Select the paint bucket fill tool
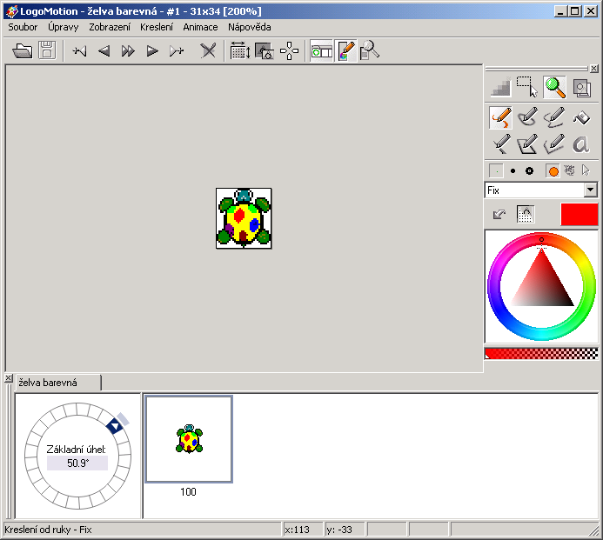The height and width of the screenshot is (540, 603). pos(581,117)
